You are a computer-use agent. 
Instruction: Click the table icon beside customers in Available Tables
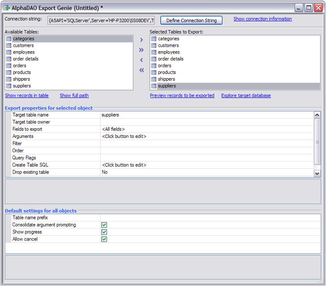tap(9, 46)
